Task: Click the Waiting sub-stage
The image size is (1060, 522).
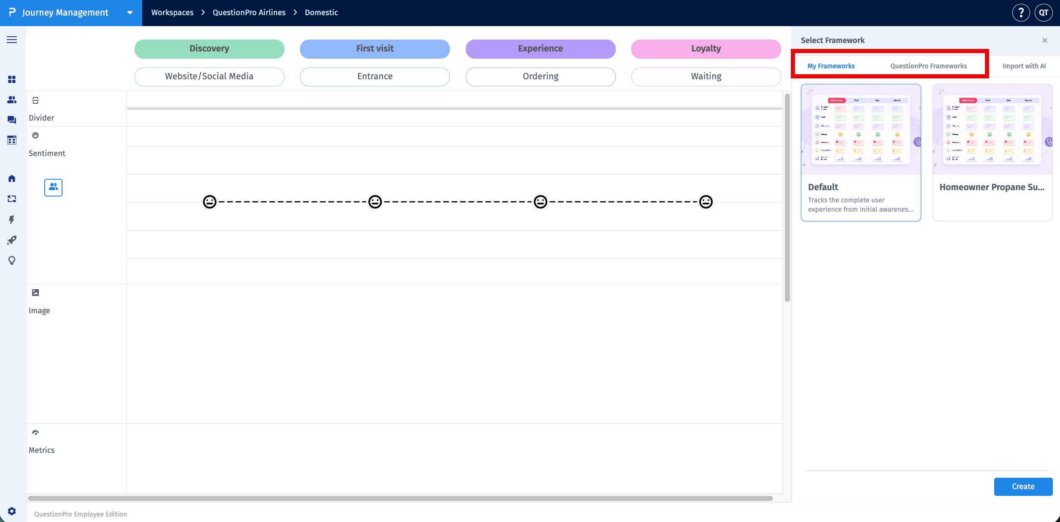Action: (706, 77)
